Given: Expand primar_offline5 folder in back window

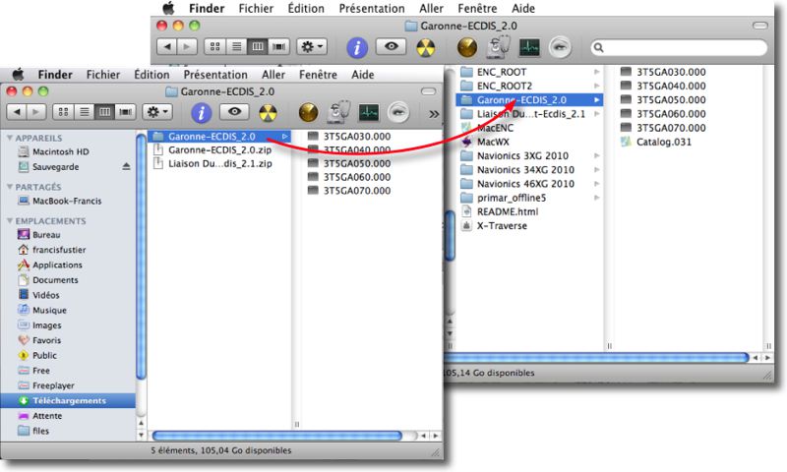Looking at the screenshot, I should pyautogui.click(x=597, y=198).
